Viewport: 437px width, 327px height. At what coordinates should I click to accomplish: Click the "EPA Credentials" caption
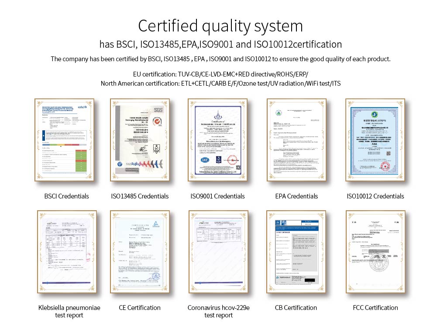tap(296, 196)
